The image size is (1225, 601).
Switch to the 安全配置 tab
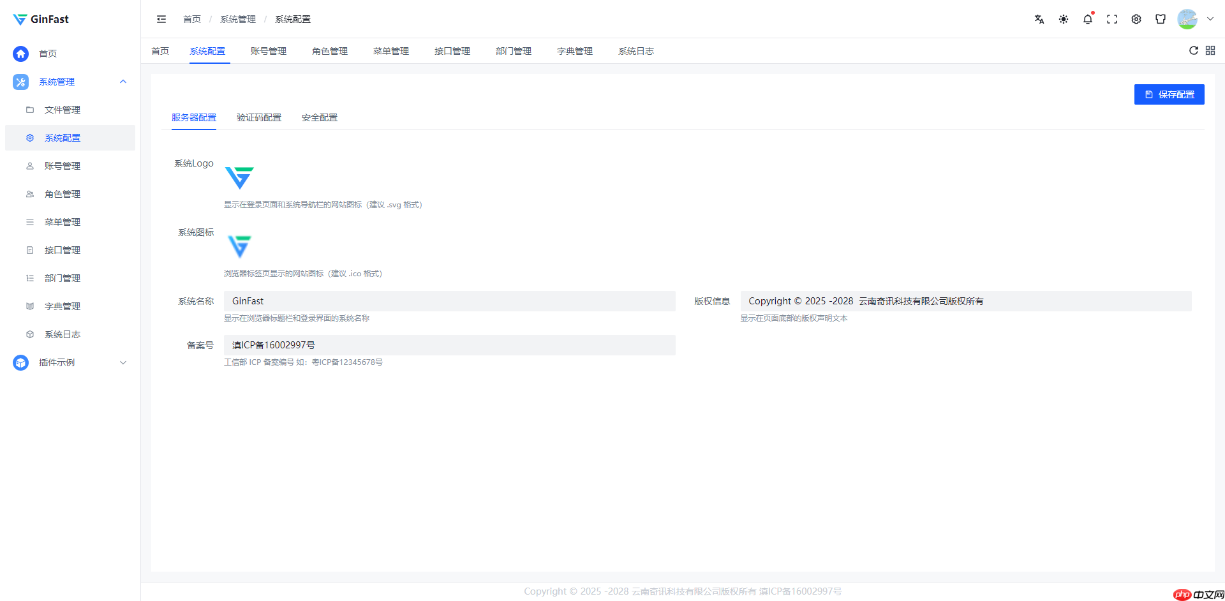click(x=319, y=117)
